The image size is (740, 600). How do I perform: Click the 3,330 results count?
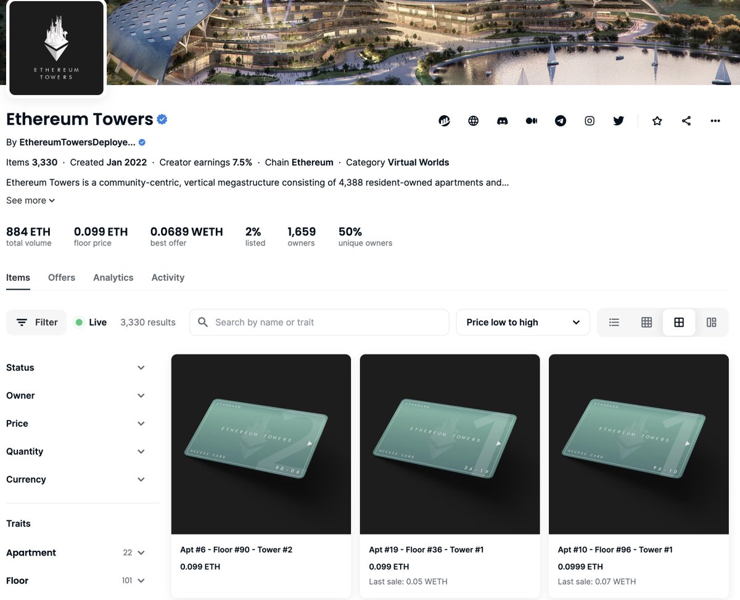148,323
